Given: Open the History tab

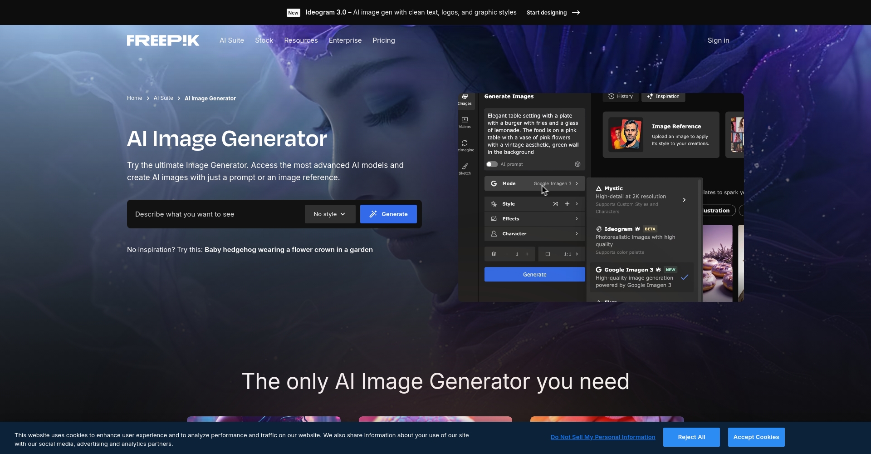Looking at the screenshot, I should 621,97.
